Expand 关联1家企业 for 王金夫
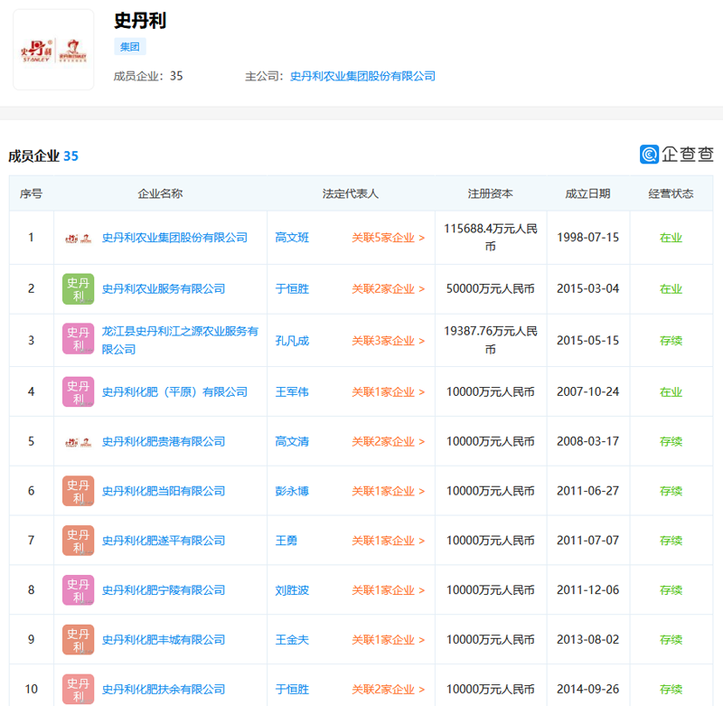 coord(389,640)
